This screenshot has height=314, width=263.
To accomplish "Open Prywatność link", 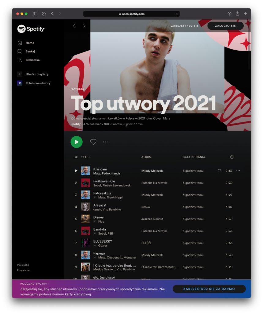I will click(x=23, y=270).
